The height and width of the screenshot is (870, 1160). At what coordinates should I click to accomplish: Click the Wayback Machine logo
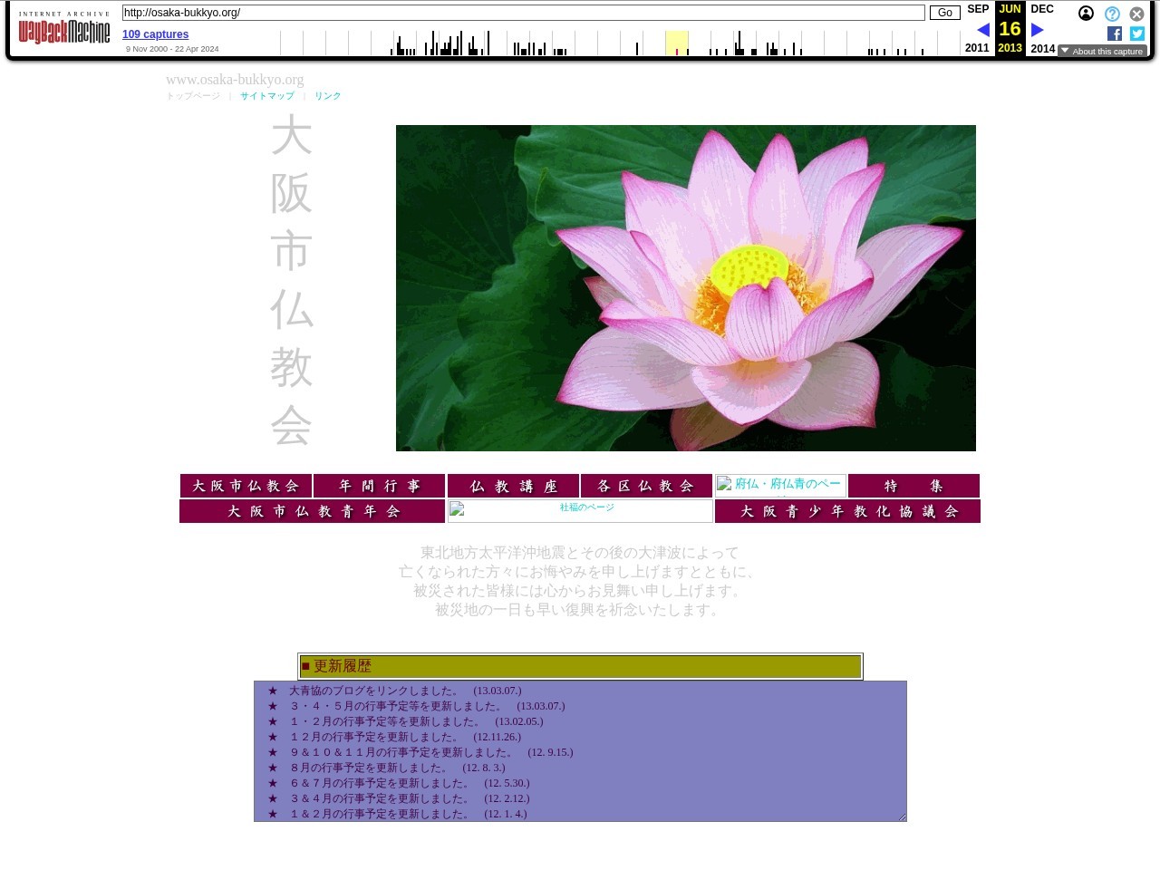coord(63,32)
